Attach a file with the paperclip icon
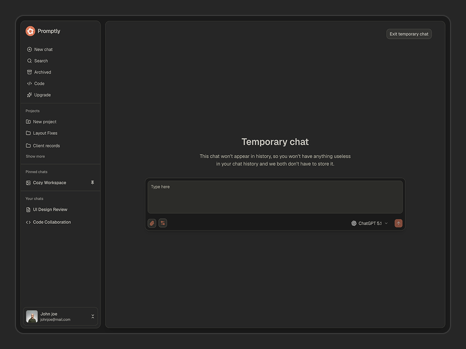 click(x=152, y=223)
